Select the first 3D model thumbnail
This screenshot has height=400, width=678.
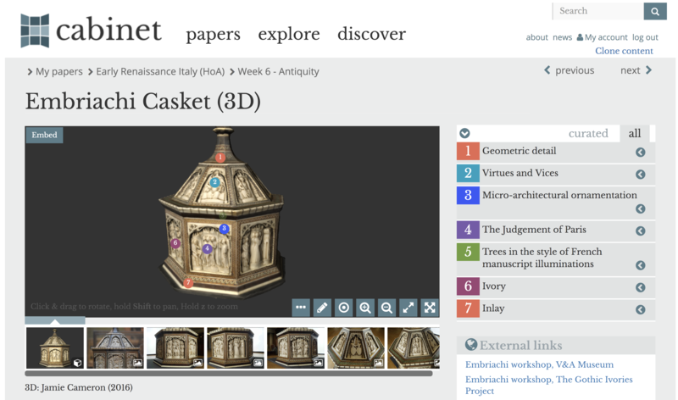coord(55,347)
